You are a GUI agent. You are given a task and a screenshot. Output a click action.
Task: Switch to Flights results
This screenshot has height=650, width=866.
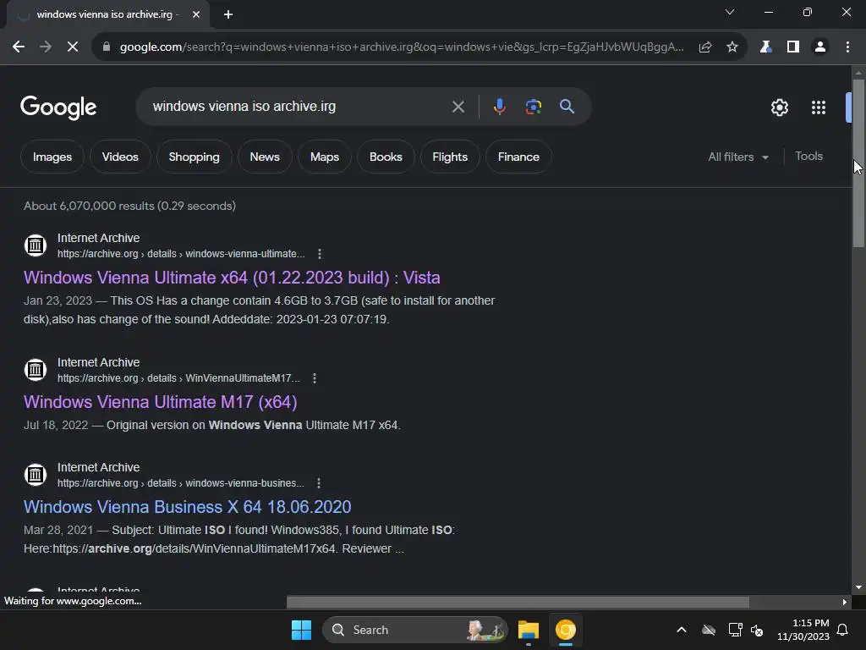(450, 157)
